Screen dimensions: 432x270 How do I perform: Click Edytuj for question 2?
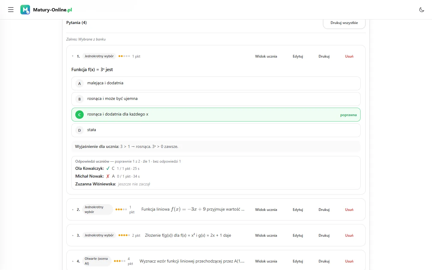(298, 210)
